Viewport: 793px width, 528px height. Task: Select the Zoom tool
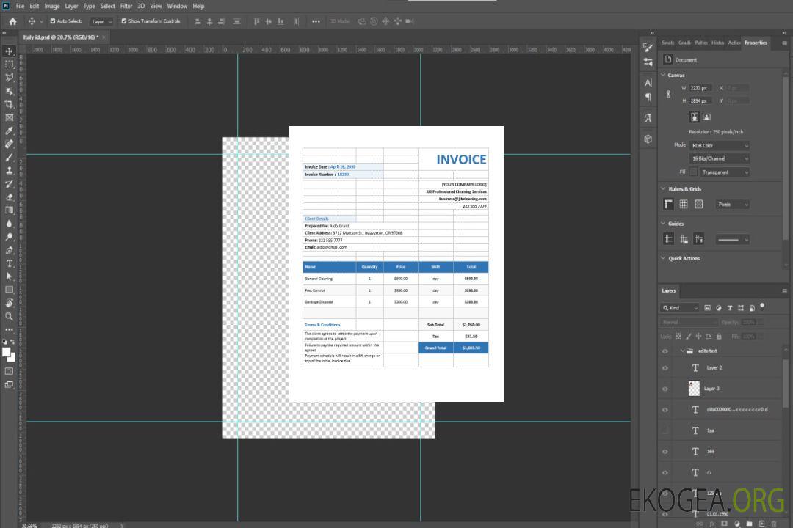9,316
